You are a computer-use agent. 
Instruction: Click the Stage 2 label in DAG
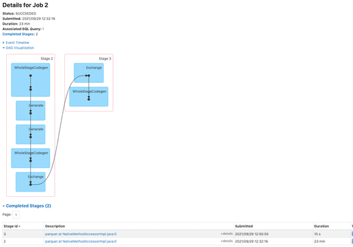click(47, 59)
